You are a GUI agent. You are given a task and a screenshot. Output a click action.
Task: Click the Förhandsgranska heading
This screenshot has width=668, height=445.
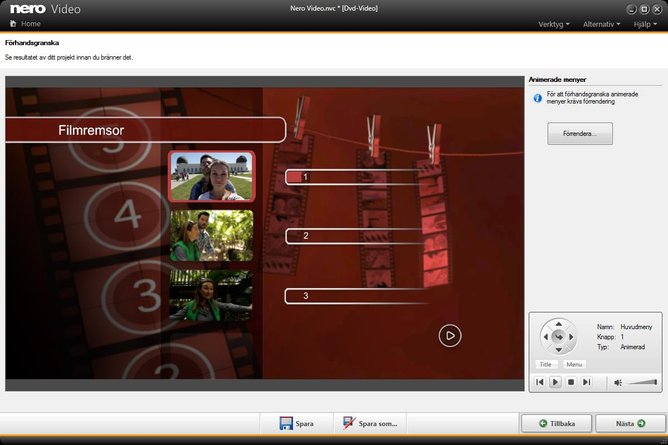click(32, 42)
